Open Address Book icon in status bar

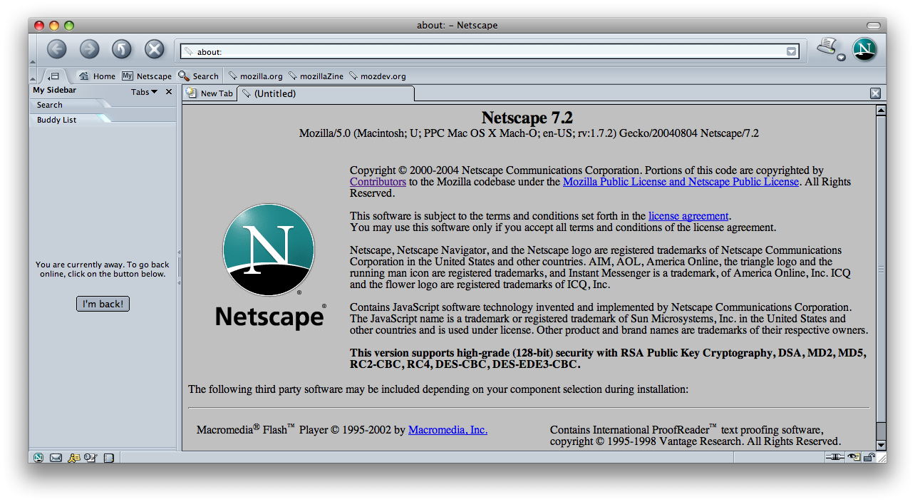[108, 458]
